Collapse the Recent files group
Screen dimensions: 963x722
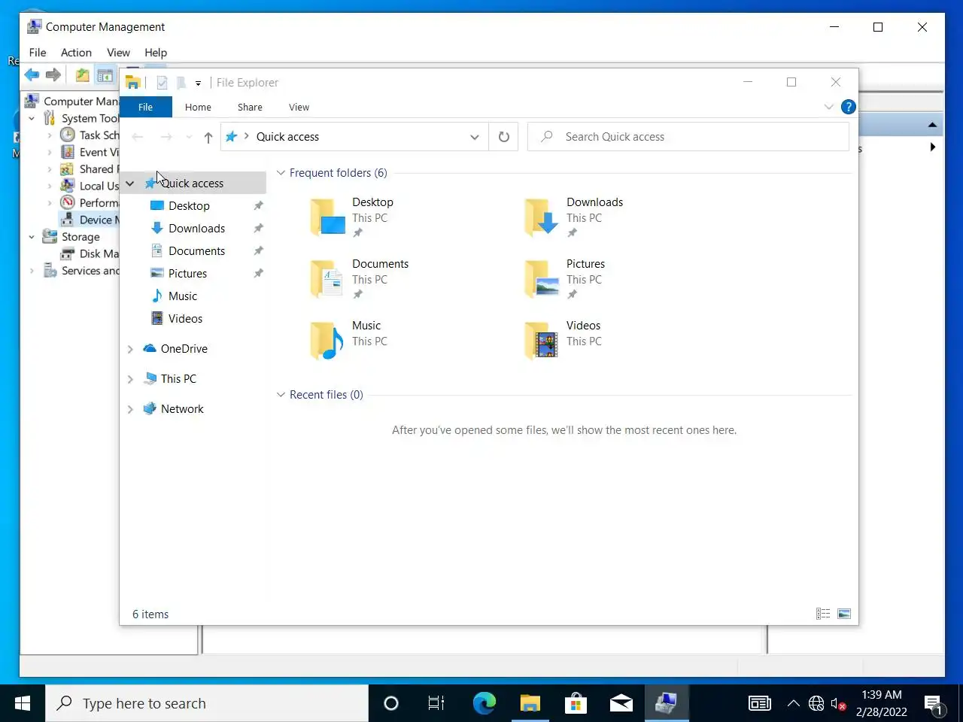(x=281, y=395)
